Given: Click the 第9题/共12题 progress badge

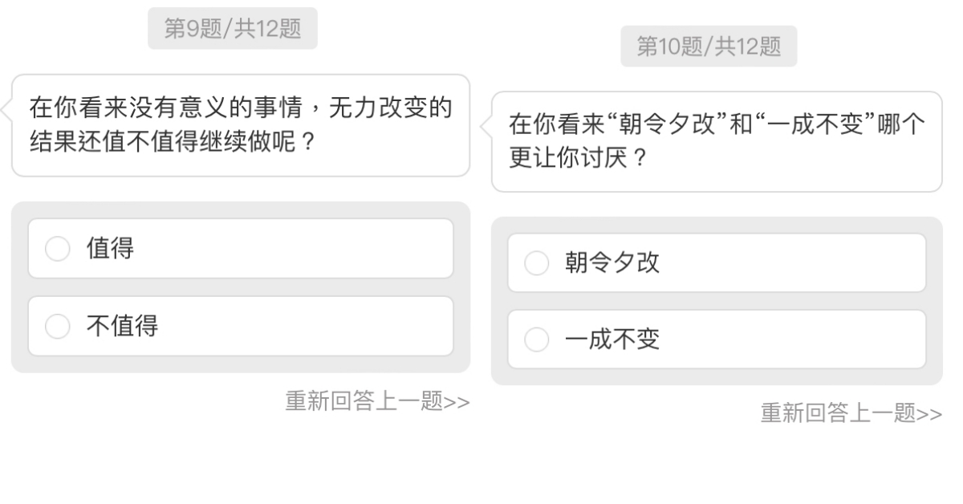Looking at the screenshot, I should 233,29.
